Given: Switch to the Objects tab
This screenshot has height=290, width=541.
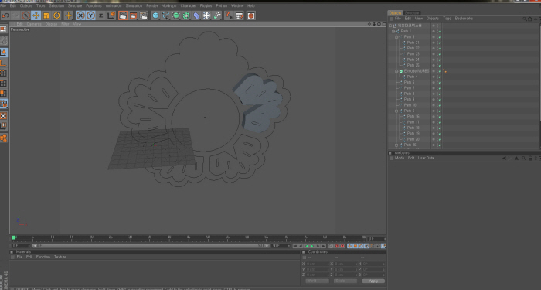Looking at the screenshot, I should pos(395,13).
